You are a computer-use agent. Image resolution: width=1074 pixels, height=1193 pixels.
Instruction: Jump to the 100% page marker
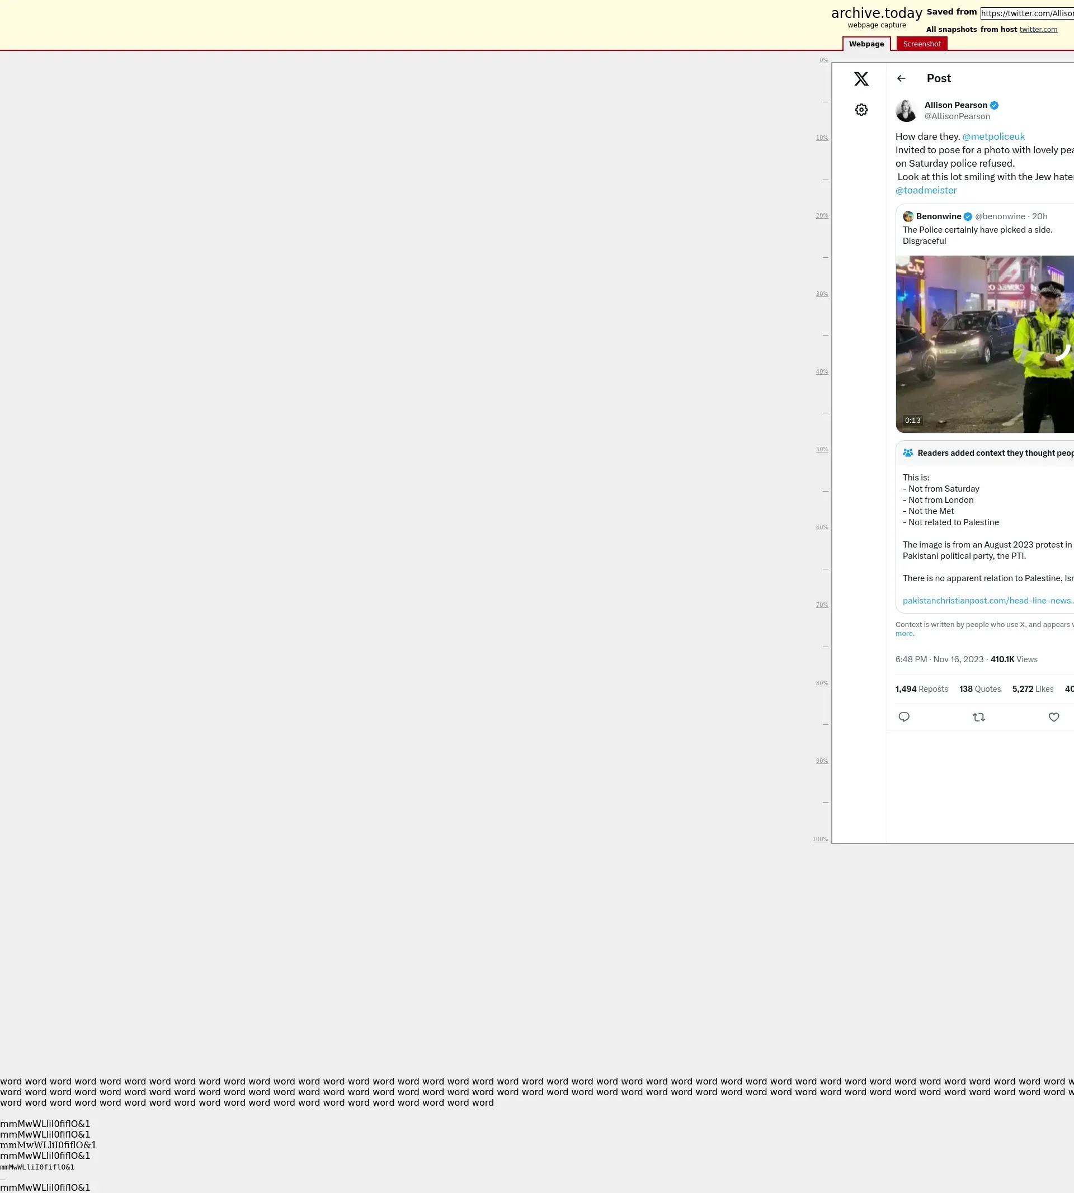(819, 839)
